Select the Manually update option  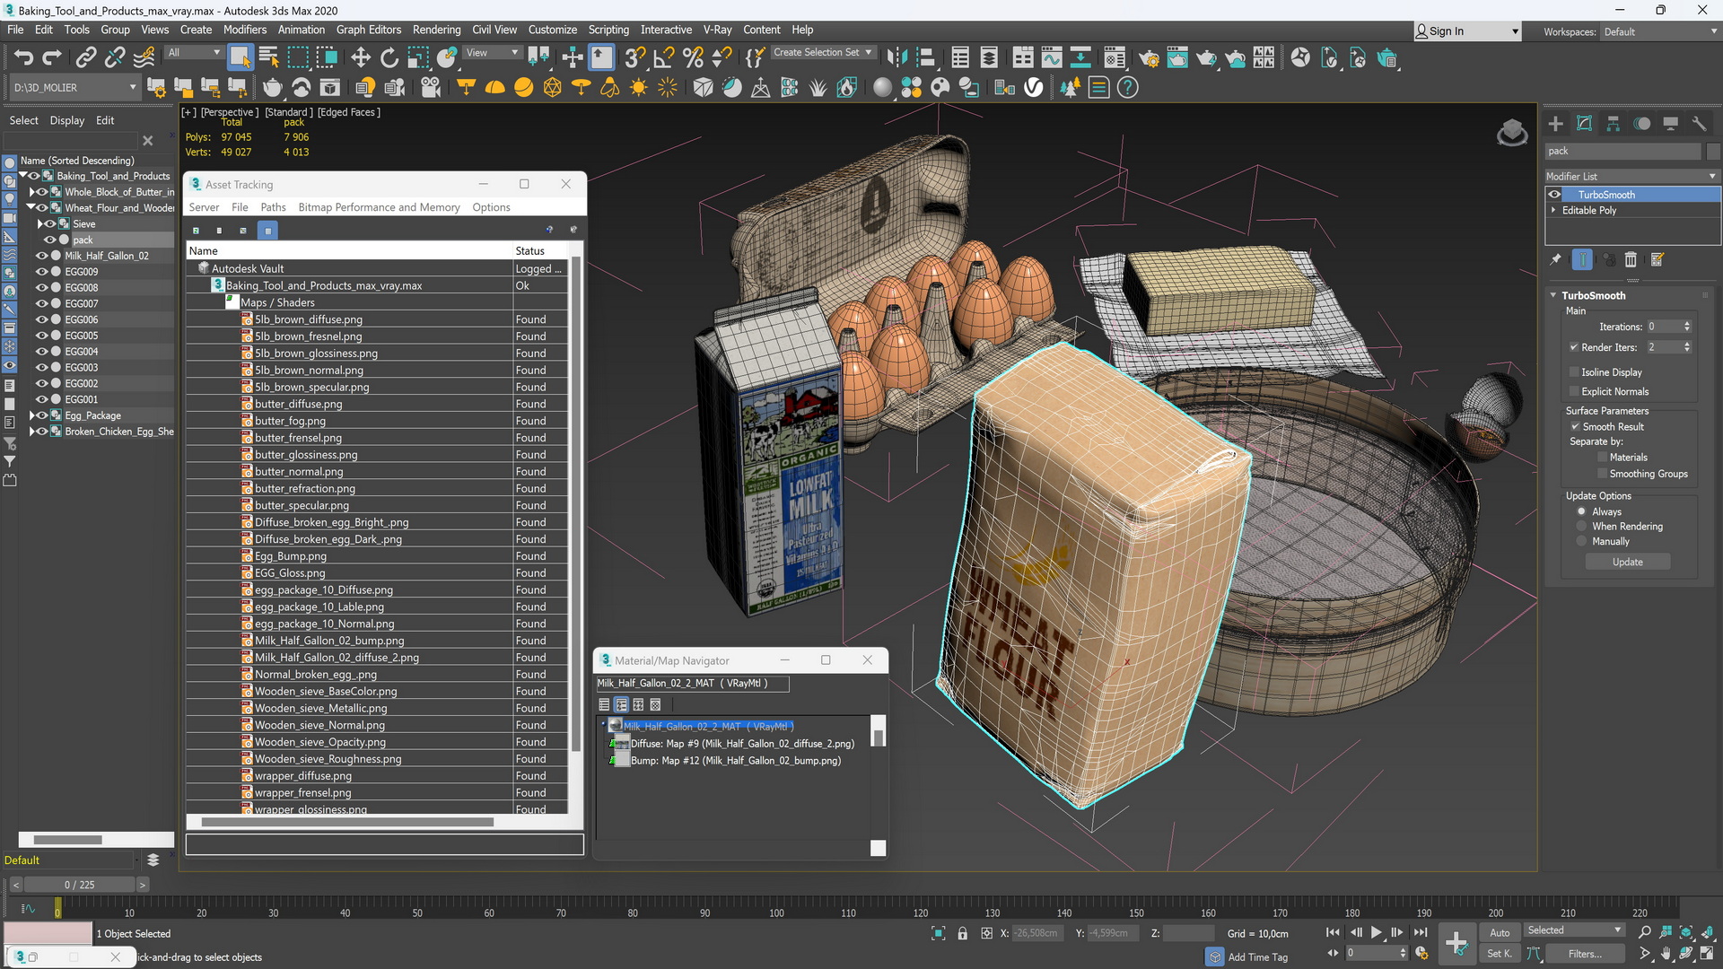pos(1582,541)
